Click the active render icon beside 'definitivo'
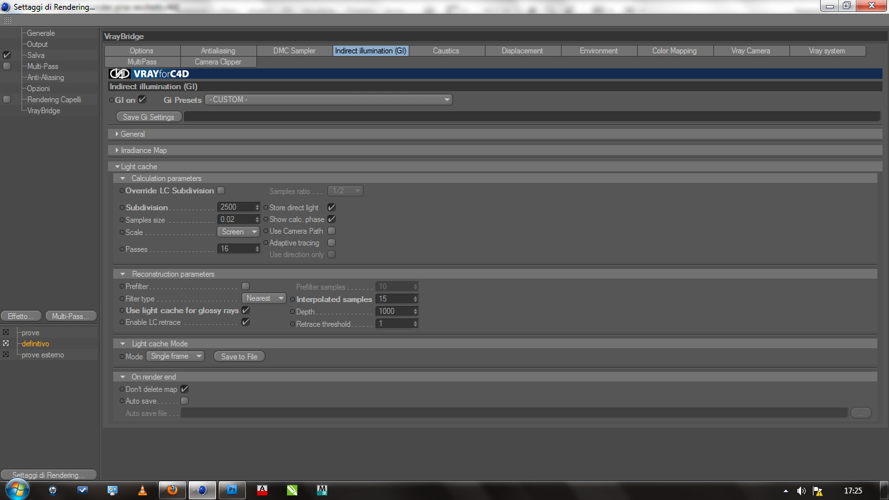The image size is (889, 500). point(6,344)
